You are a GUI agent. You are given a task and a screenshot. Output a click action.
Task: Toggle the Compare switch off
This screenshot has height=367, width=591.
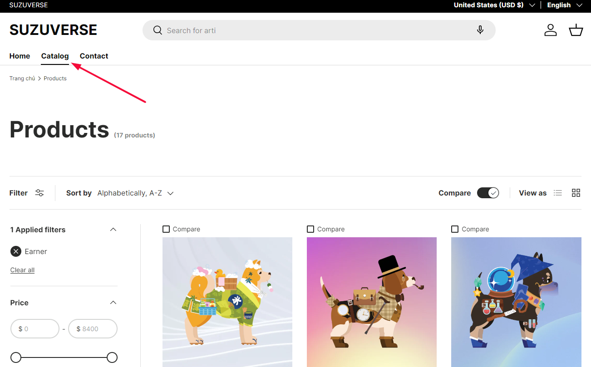pos(488,193)
